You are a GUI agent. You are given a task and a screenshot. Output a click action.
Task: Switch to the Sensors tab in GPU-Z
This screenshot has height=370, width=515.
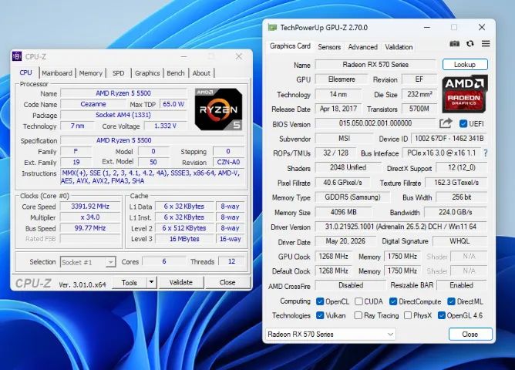329,47
